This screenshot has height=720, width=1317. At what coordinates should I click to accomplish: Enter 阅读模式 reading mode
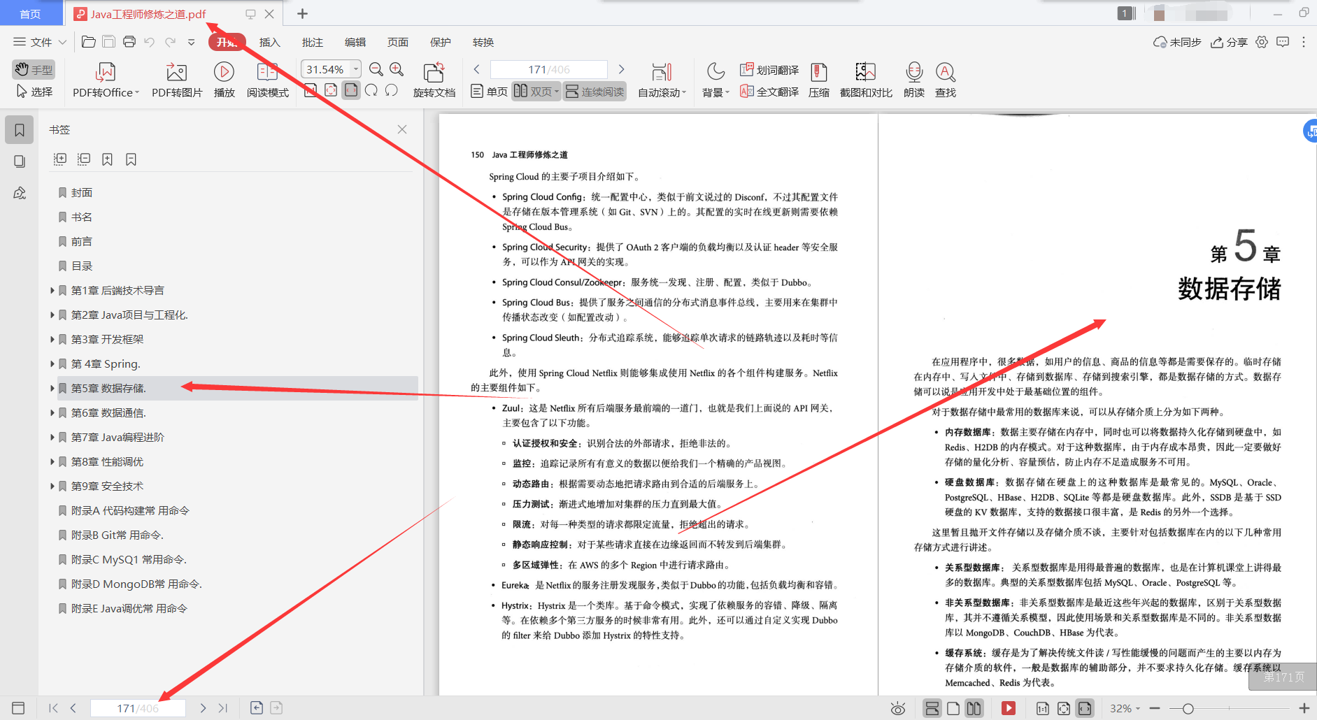tap(267, 80)
